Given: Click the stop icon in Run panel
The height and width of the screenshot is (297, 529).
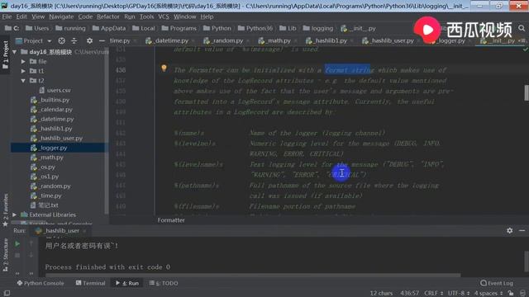Looking at the screenshot, I should (x=17, y=255).
